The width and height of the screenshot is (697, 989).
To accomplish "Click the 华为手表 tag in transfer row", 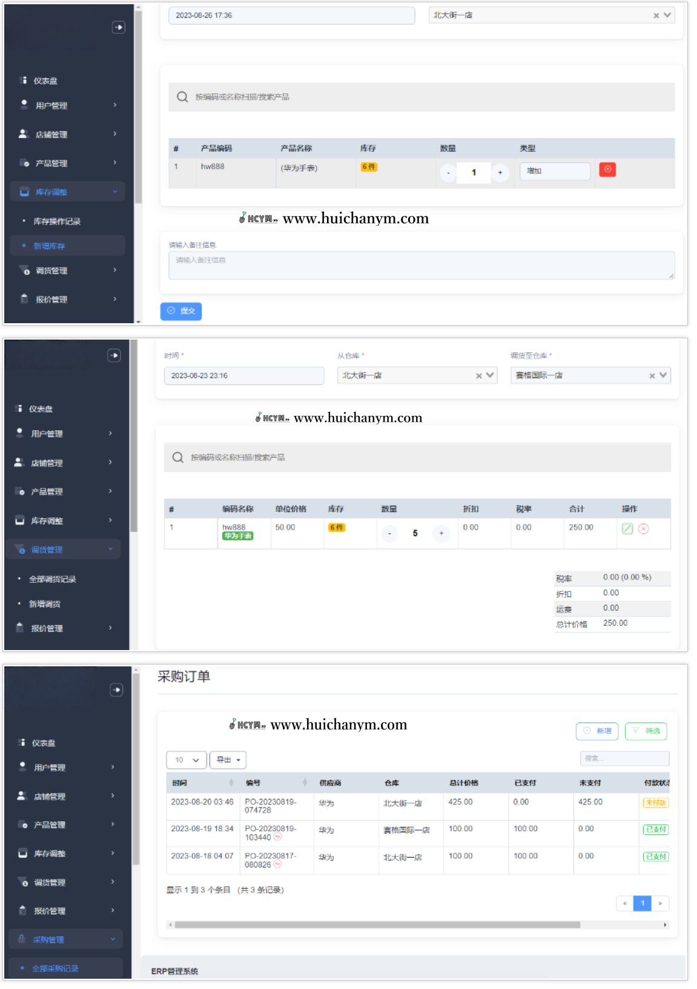I will click(238, 536).
